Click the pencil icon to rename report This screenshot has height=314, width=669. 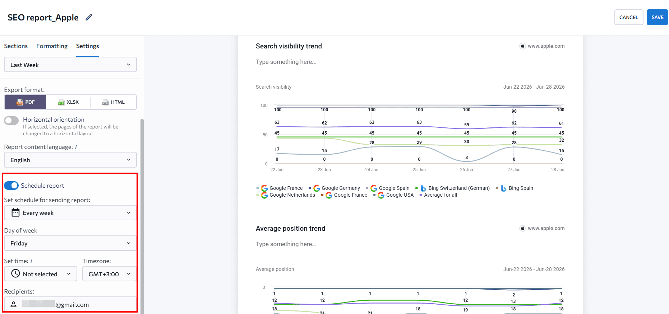89,17
